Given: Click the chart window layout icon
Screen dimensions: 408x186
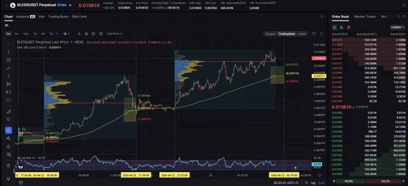Looking at the screenshot, I should pos(313,34).
